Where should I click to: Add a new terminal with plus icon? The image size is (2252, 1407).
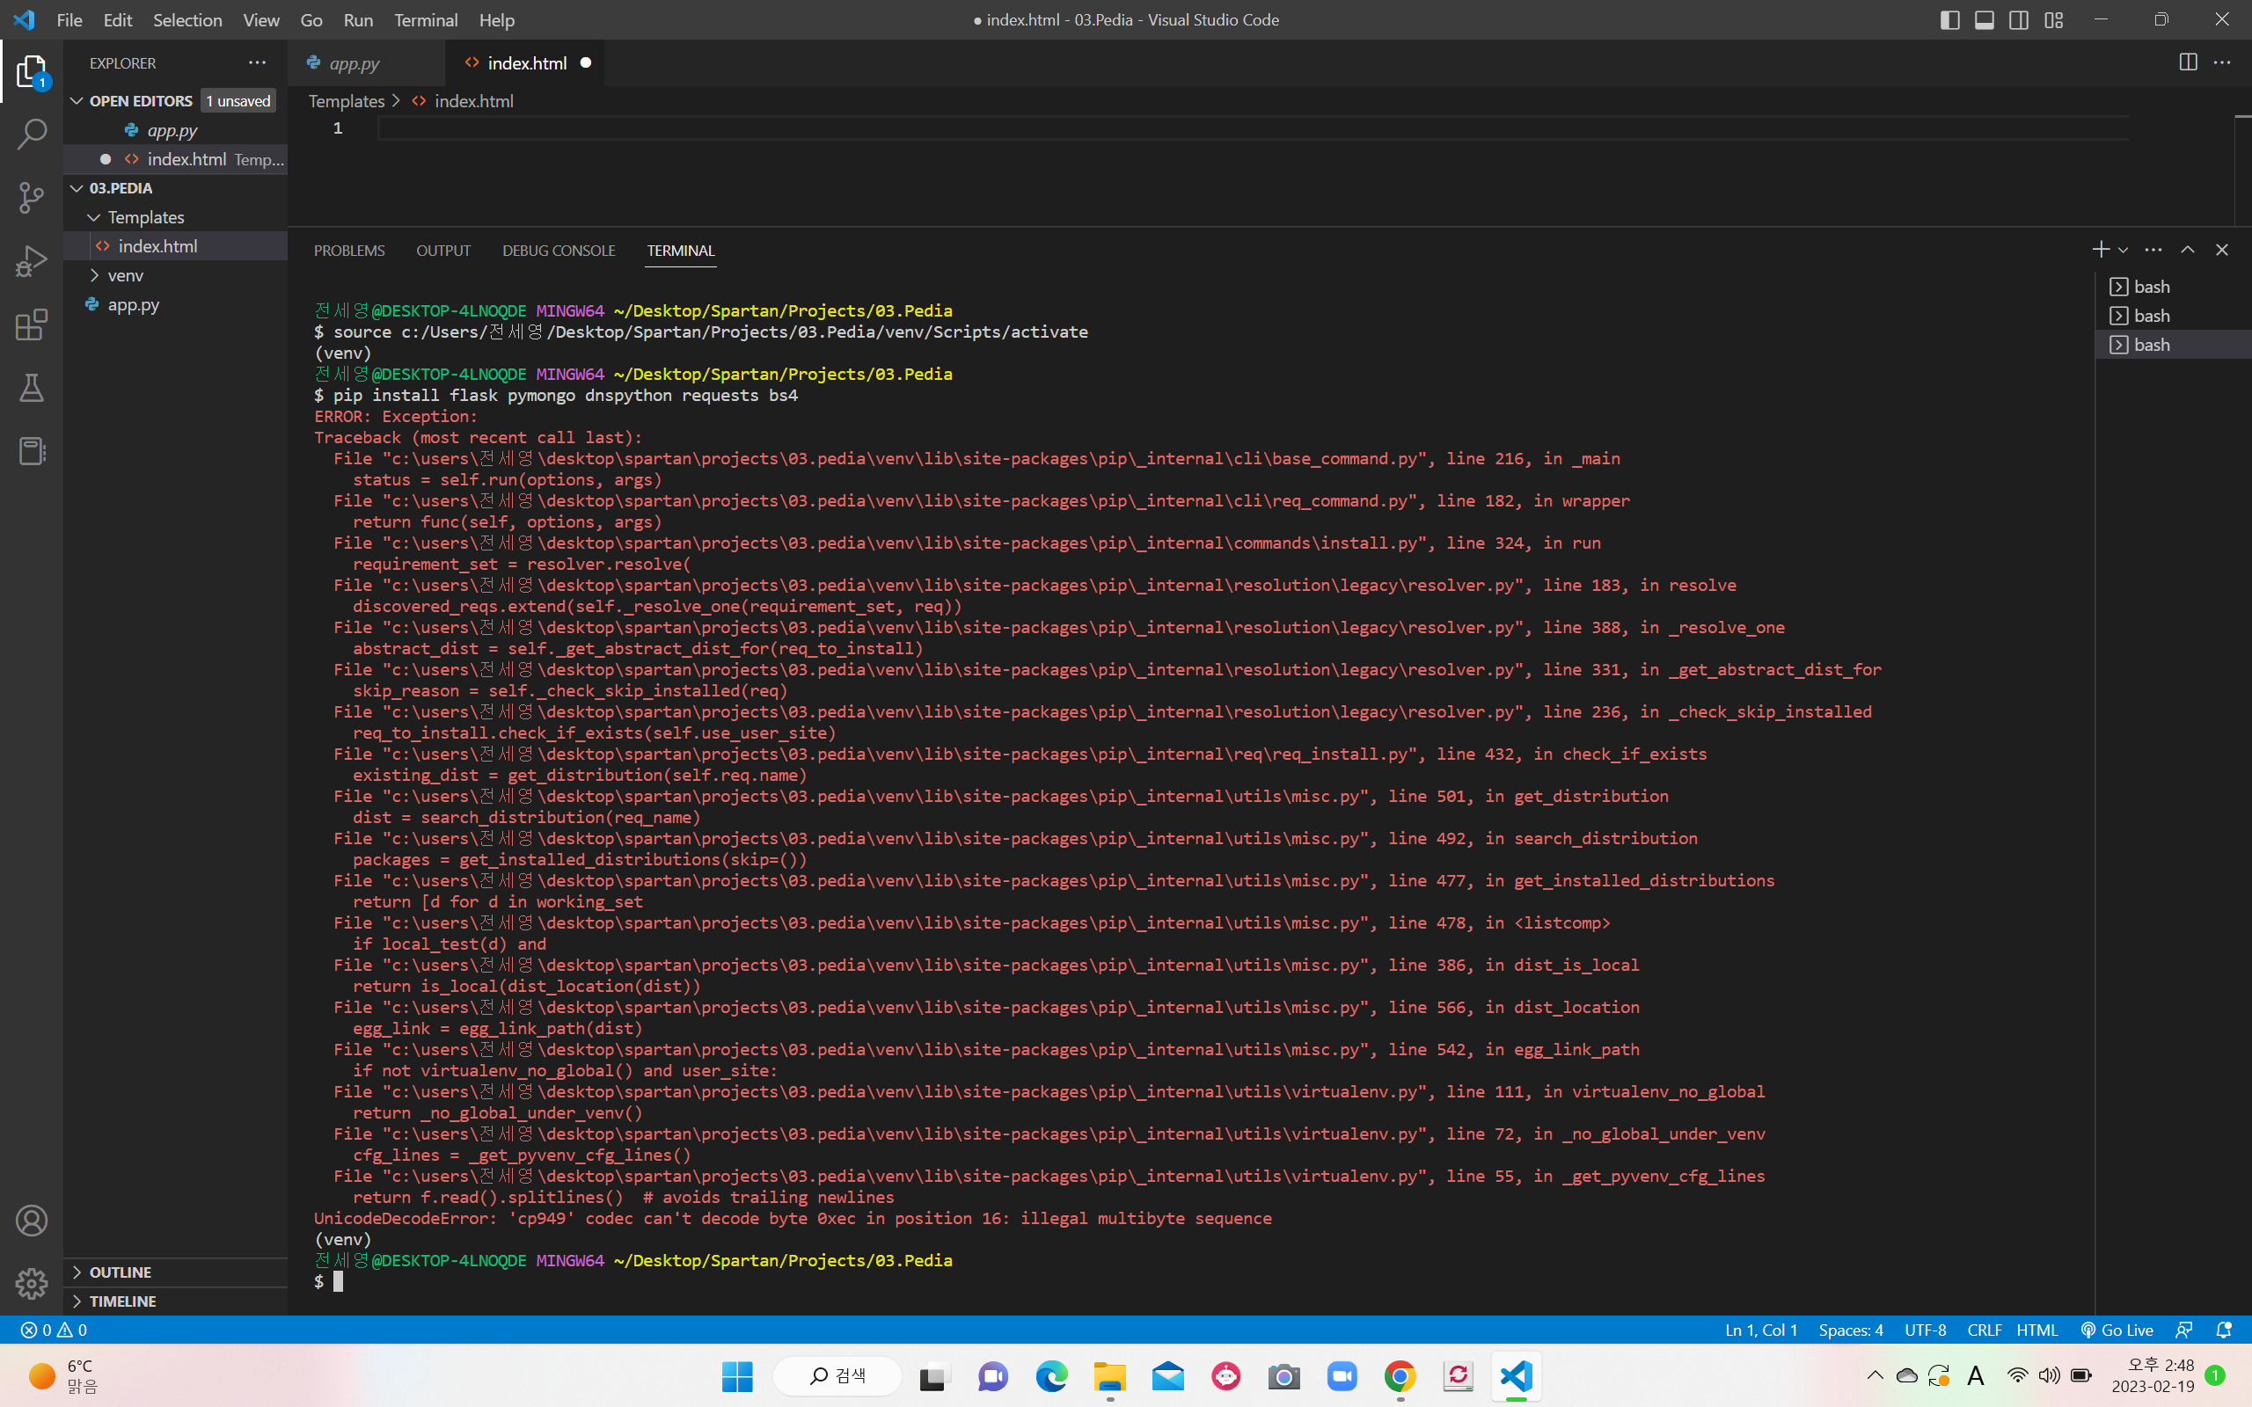(x=2101, y=250)
